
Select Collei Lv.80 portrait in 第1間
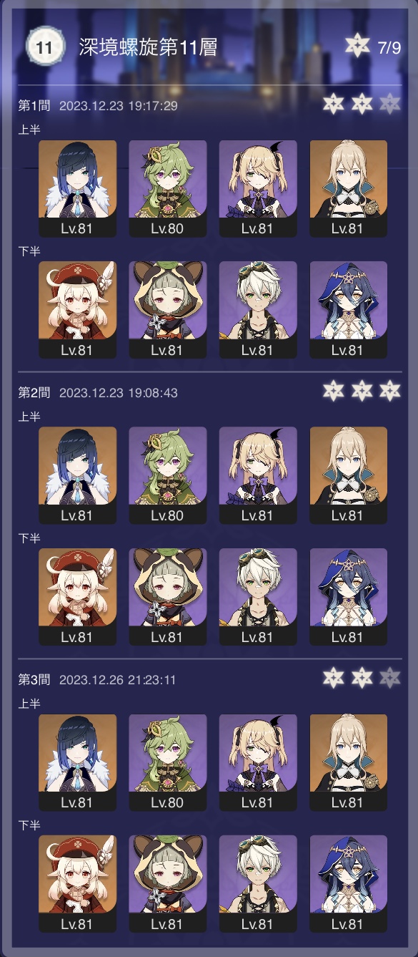pyautogui.click(x=168, y=188)
